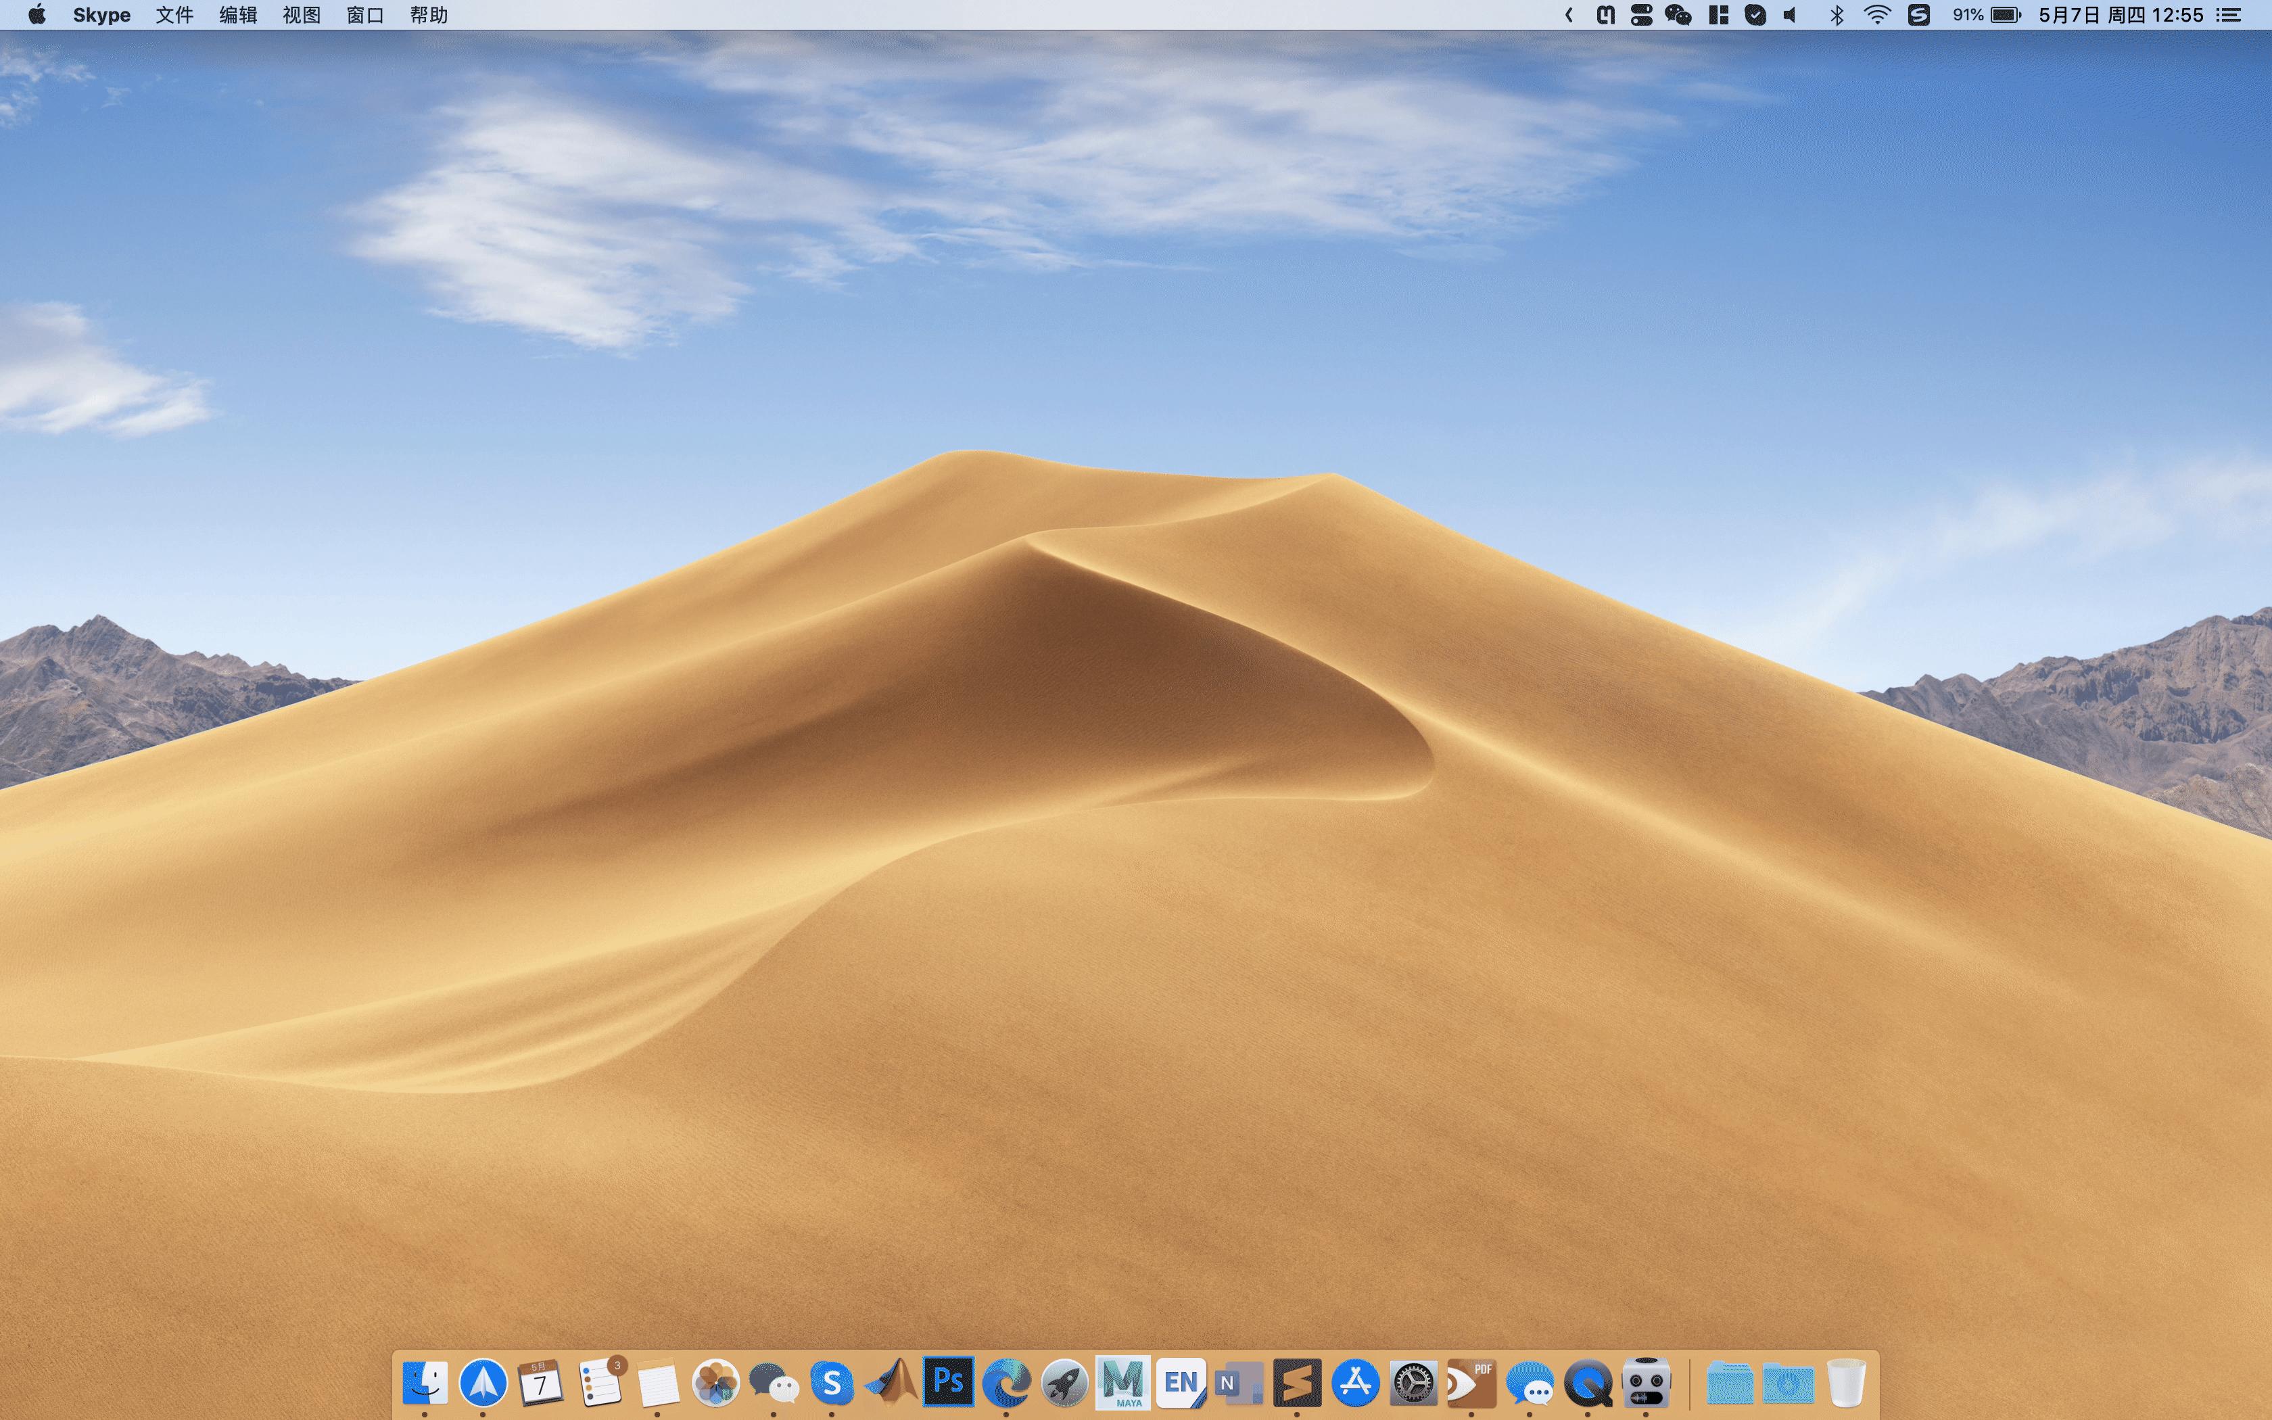Click the Wi-Fi status menu icon
This screenshot has height=1420, width=2272.
point(1876,15)
